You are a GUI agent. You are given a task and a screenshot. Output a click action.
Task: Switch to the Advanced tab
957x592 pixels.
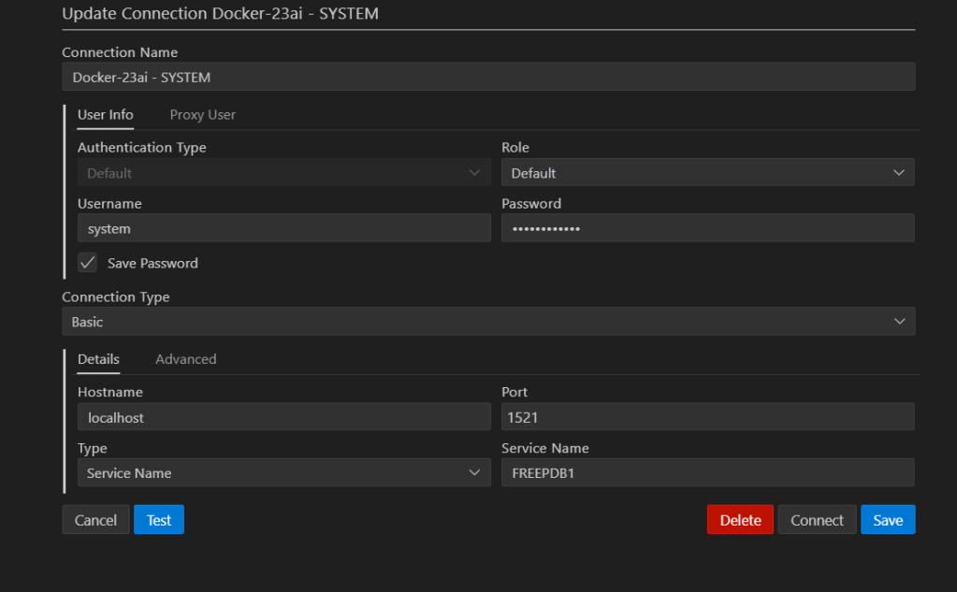pyautogui.click(x=185, y=359)
